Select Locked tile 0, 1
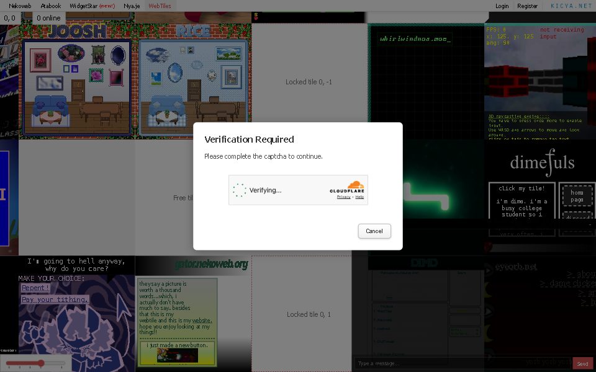 click(309, 314)
